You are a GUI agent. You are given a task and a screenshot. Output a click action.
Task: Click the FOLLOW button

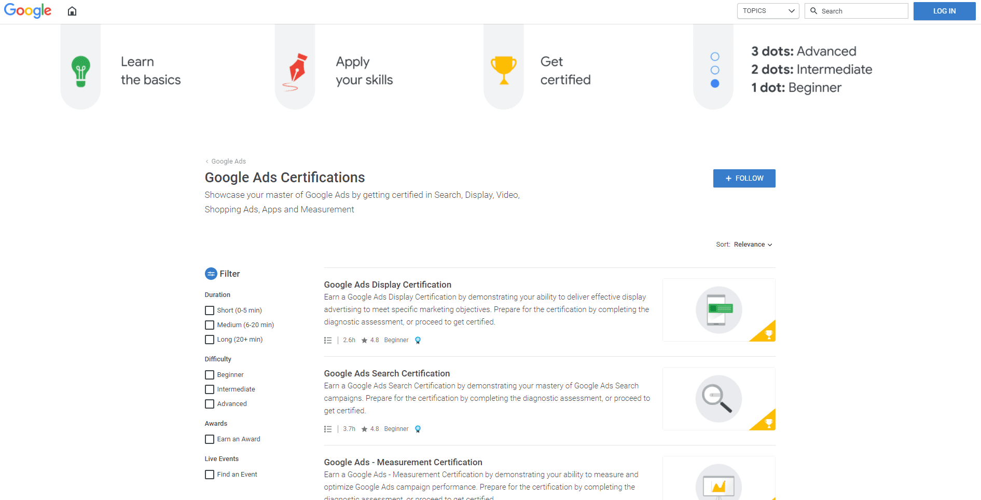[744, 178]
